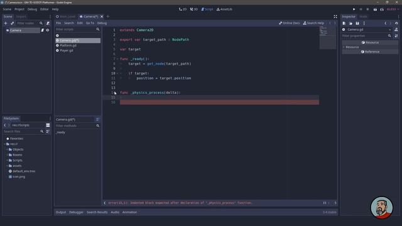The width and height of the screenshot is (402, 226).
Task: Toggle FileSystem tree search filter icon
Action: 48,131
